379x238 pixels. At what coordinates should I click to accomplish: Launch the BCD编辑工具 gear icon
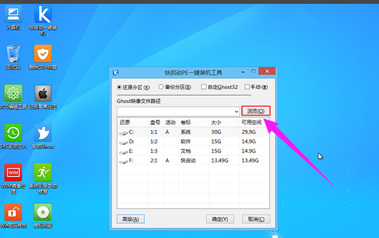[13, 93]
